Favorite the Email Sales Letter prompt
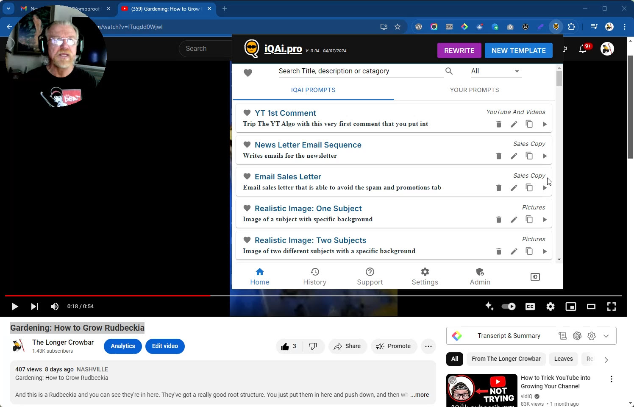The image size is (634, 407). tap(247, 176)
